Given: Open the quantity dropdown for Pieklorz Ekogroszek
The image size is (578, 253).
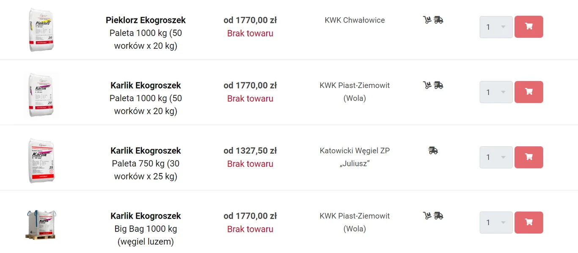Looking at the screenshot, I should (x=495, y=26).
